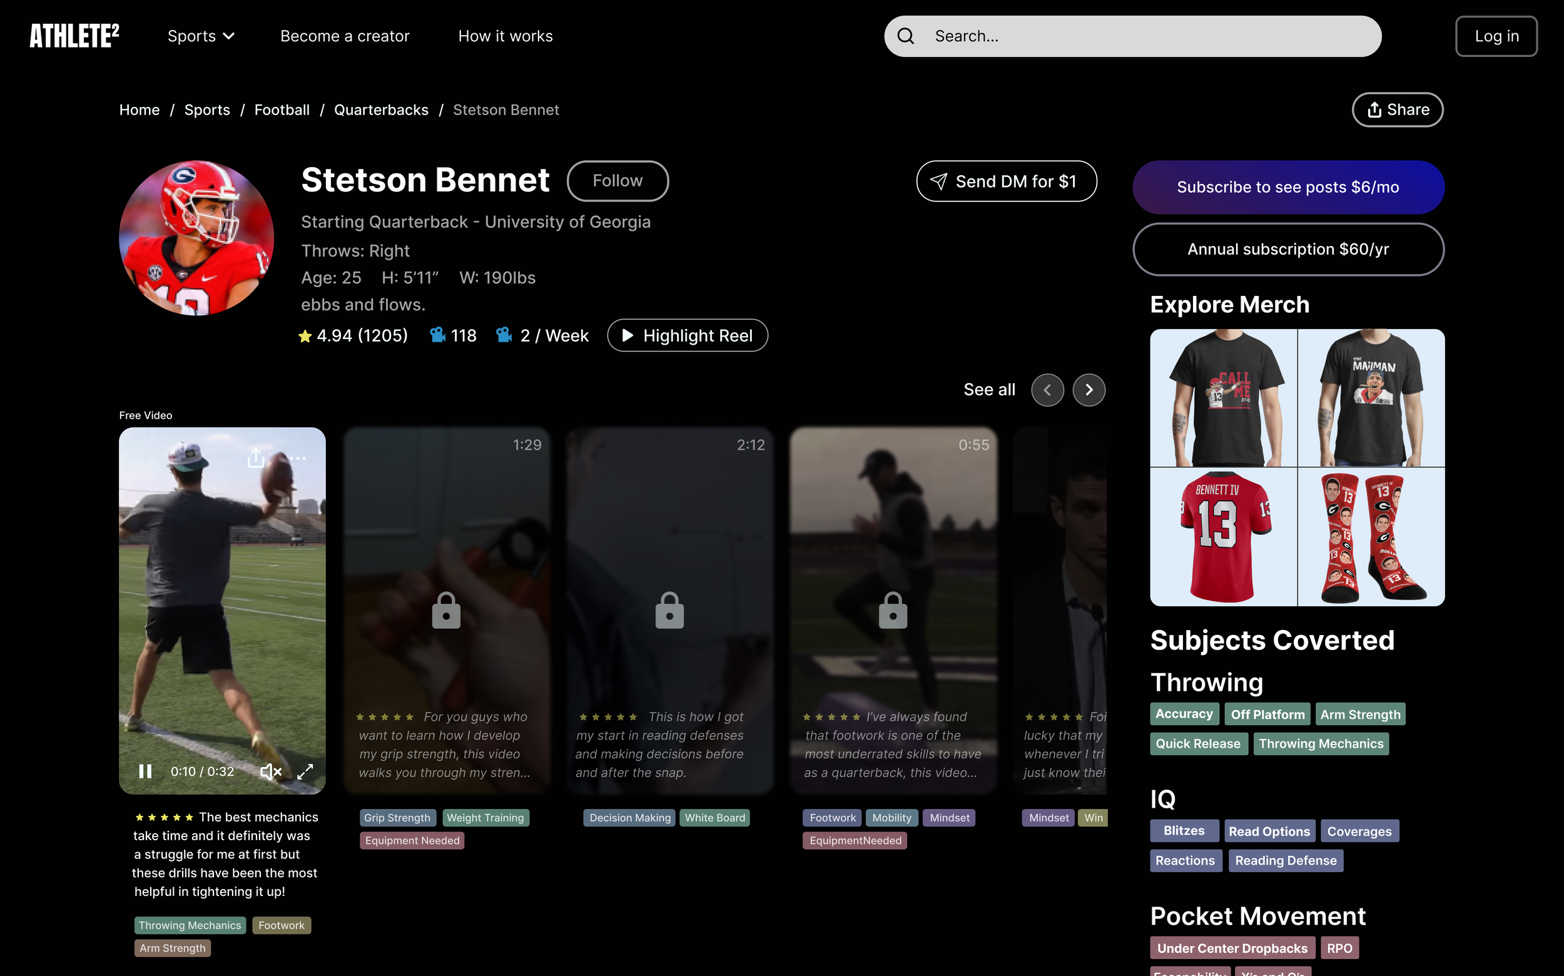Play the Highlight Reel
The image size is (1564, 976).
(x=688, y=336)
